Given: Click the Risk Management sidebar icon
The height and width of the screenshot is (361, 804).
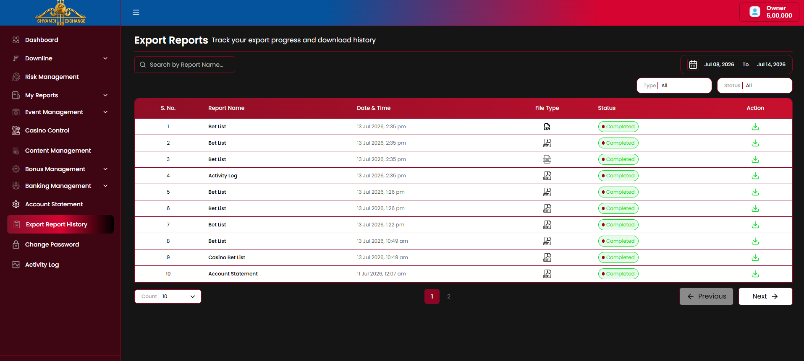Looking at the screenshot, I should tap(16, 77).
